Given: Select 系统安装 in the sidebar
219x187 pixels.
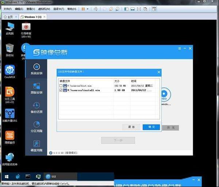Looking at the screenshot, I should point(36,69).
